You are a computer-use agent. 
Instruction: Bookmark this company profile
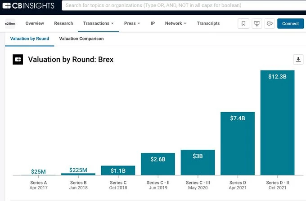[243, 23]
